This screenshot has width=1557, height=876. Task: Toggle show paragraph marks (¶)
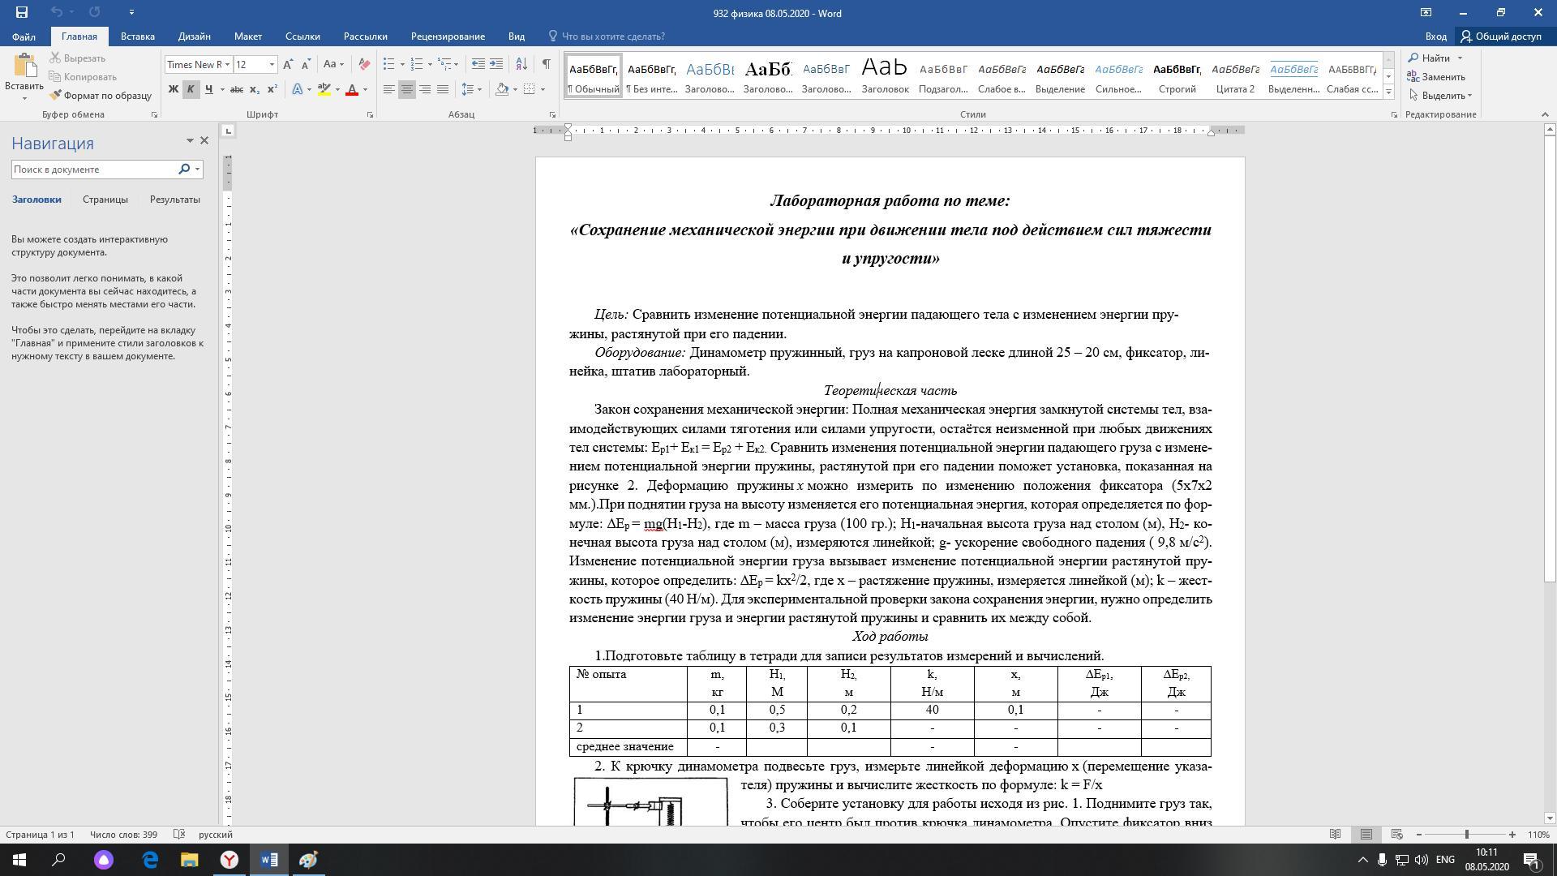click(x=547, y=64)
